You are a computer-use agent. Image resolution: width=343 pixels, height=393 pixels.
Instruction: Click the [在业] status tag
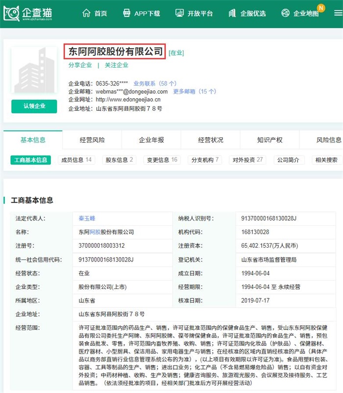[176, 53]
